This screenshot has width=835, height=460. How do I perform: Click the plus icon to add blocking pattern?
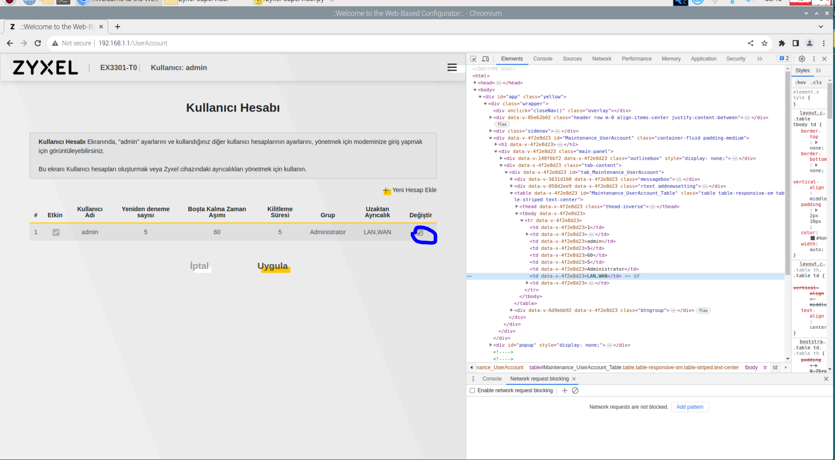565,391
